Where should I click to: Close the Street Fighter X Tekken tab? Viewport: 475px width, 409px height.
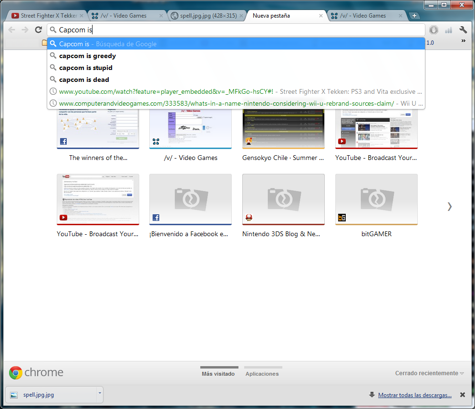tap(82, 16)
